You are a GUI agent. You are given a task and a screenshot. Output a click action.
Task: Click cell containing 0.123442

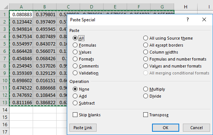[x=21, y=22]
